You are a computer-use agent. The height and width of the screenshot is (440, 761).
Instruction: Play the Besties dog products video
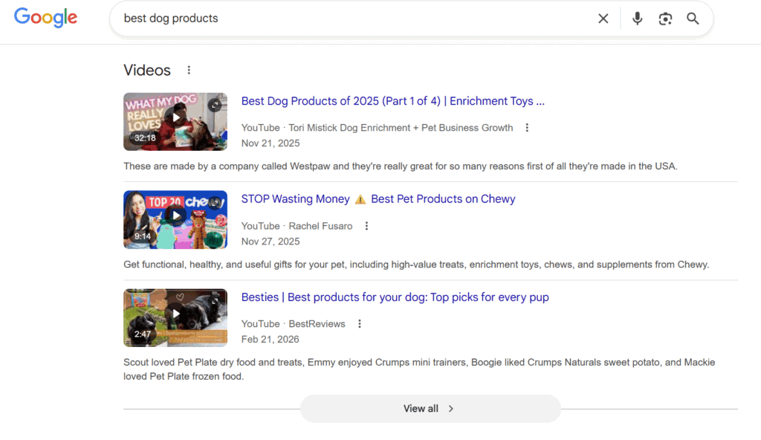coord(175,314)
